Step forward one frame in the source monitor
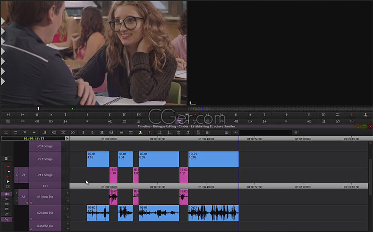Viewport: 373px width, 232px height. pos(51,115)
